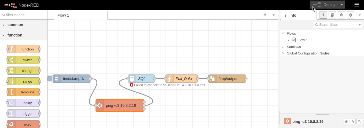Select the change node in palette

[23, 71]
